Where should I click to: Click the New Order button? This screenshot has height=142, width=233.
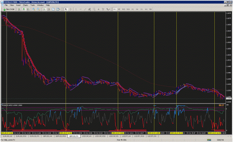click(x=9, y=9)
